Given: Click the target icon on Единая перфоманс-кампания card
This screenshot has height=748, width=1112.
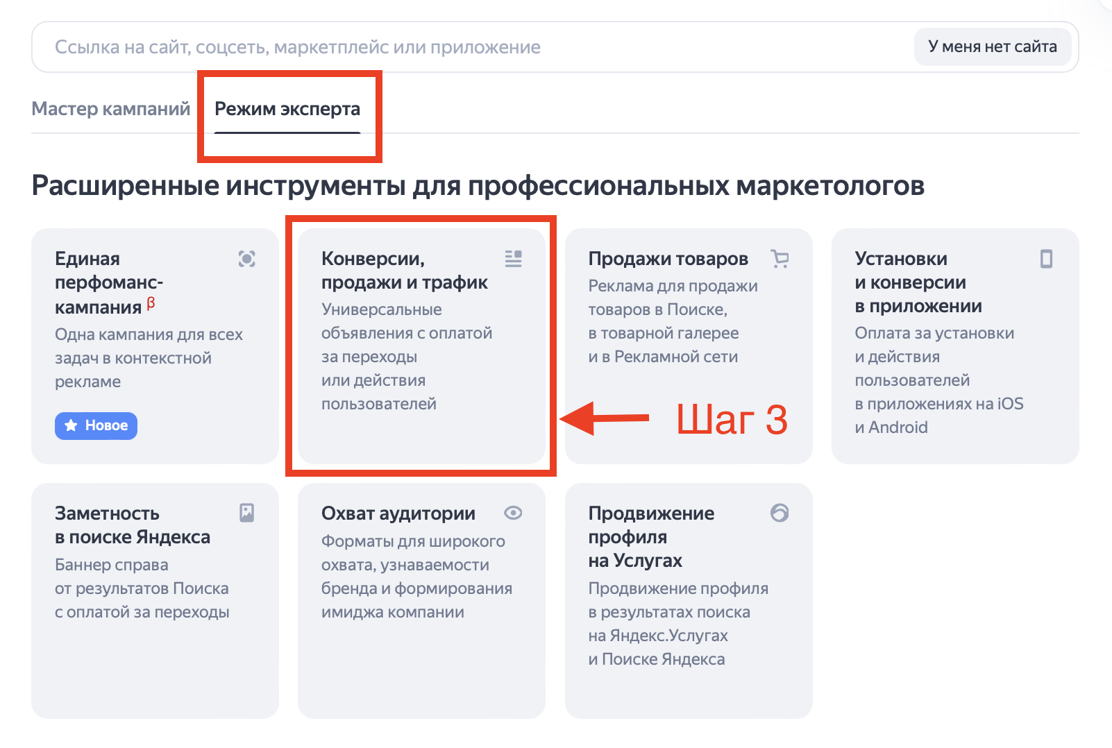Looking at the screenshot, I should click(x=246, y=259).
